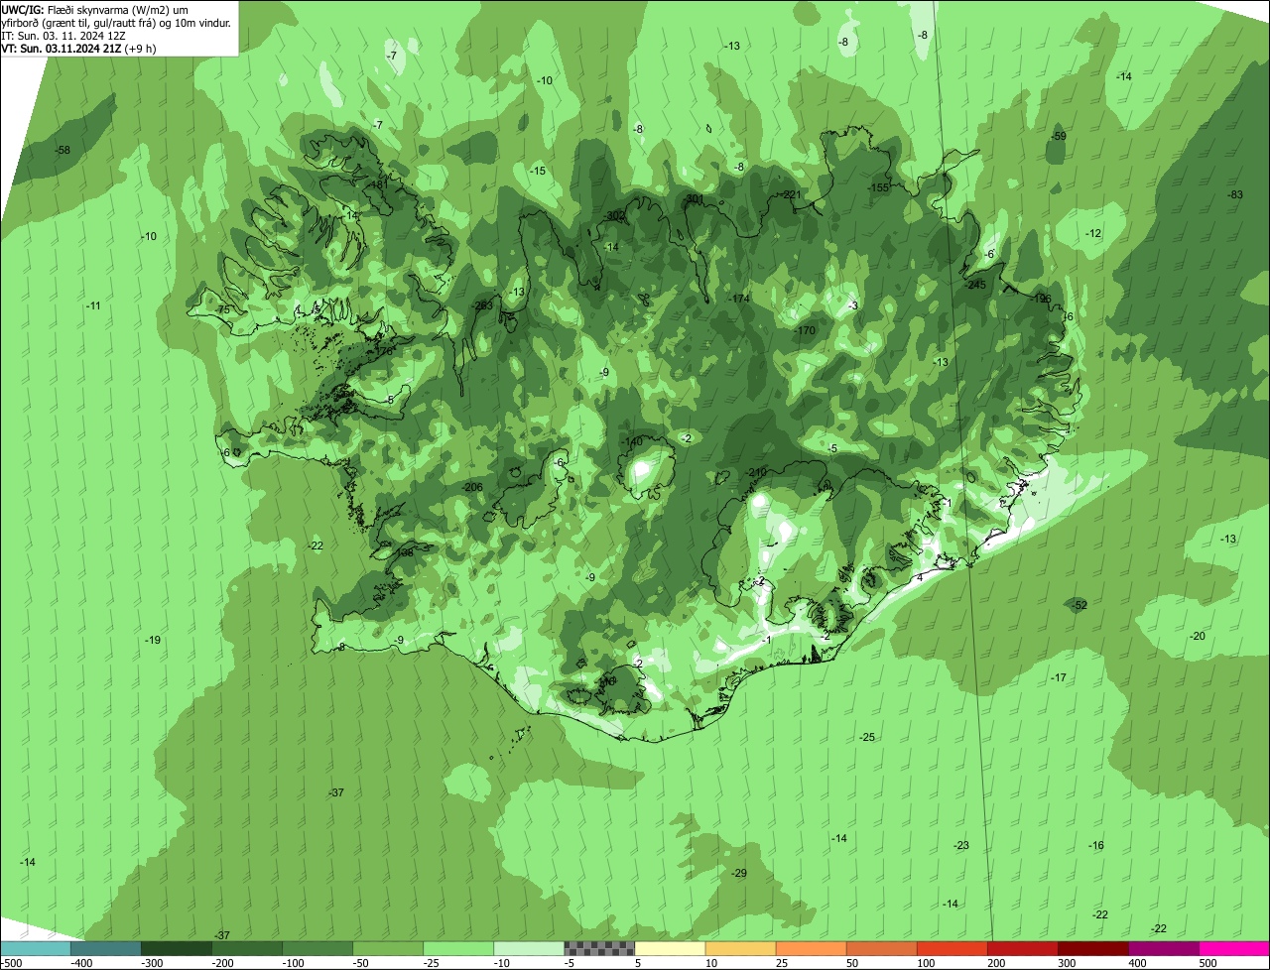1270x970 pixels.
Task: Choose the darkest green -300 to -200 legend swatch
Action: (176, 948)
